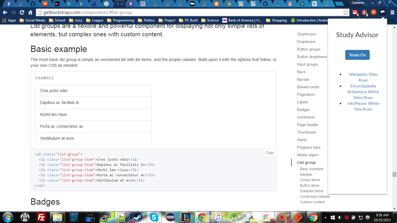Open Skype from the taskbar
This screenshot has width=397, height=223.
tap(154, 217)
